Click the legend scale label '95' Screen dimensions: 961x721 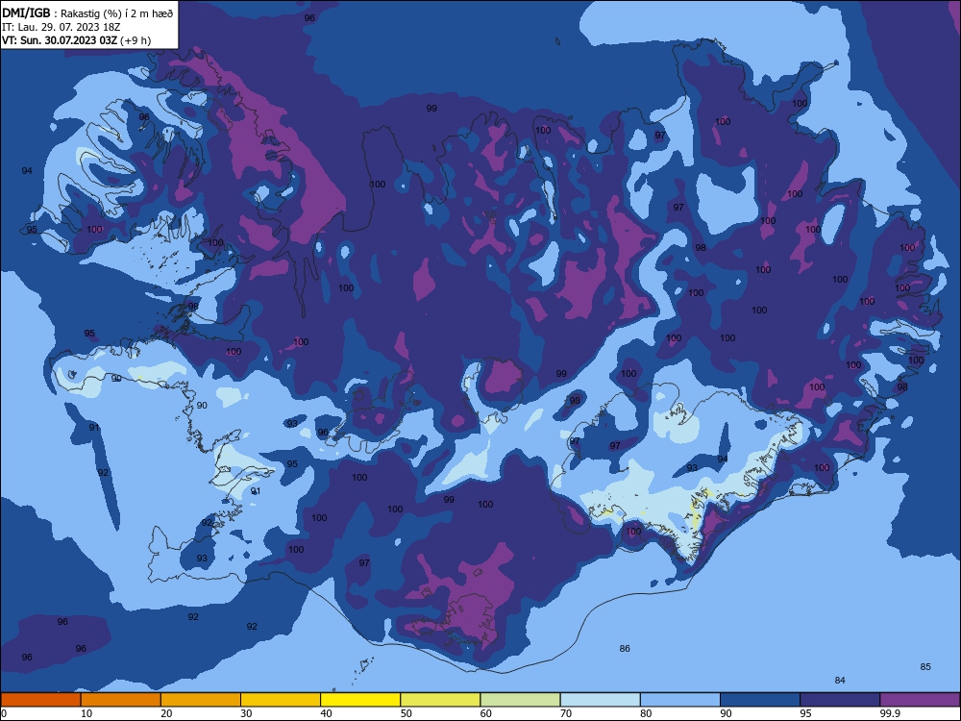coord(805,713)
